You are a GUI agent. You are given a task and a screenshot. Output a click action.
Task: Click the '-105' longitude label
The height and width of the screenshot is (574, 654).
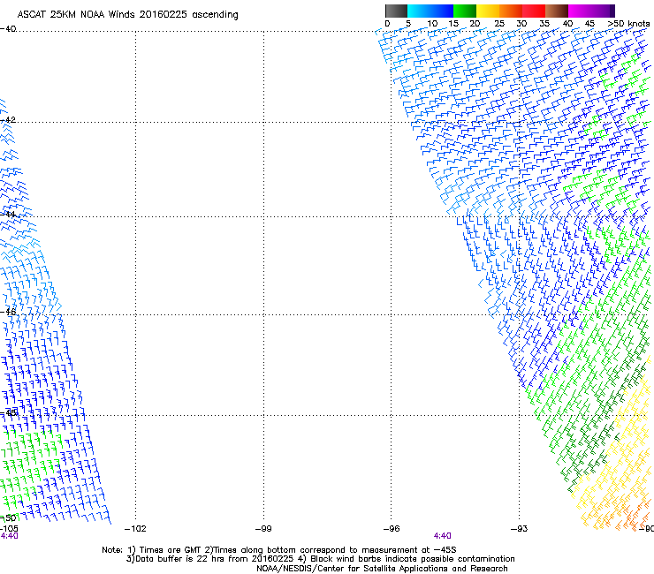coord(9,529)
